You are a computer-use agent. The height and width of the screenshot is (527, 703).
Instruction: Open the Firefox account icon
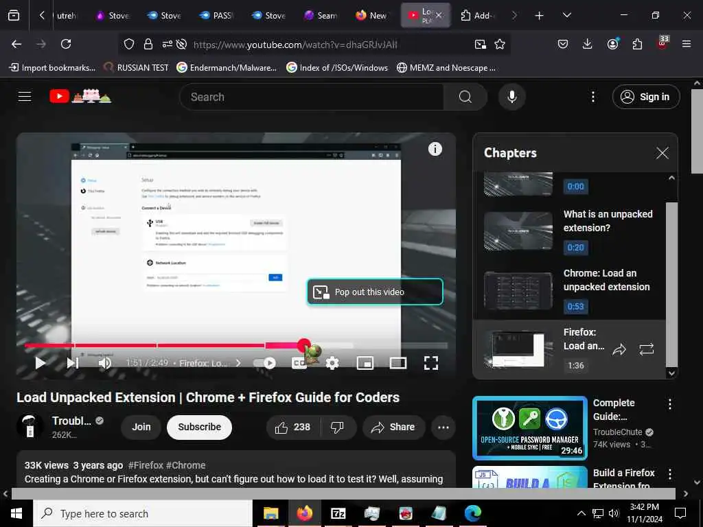coord(612,44)
